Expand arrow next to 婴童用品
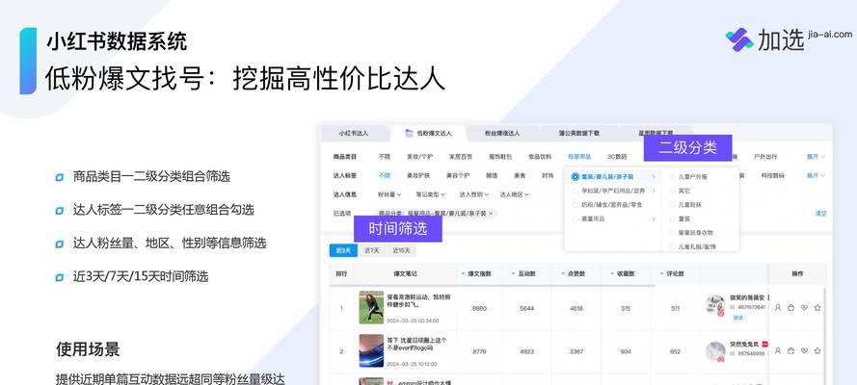The width and height of the screenshot is (857, 385). click(654, 218)
